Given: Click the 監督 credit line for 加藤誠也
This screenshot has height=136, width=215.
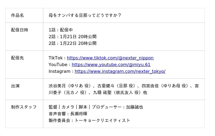Looking at the screenshot, I should 96,107.
